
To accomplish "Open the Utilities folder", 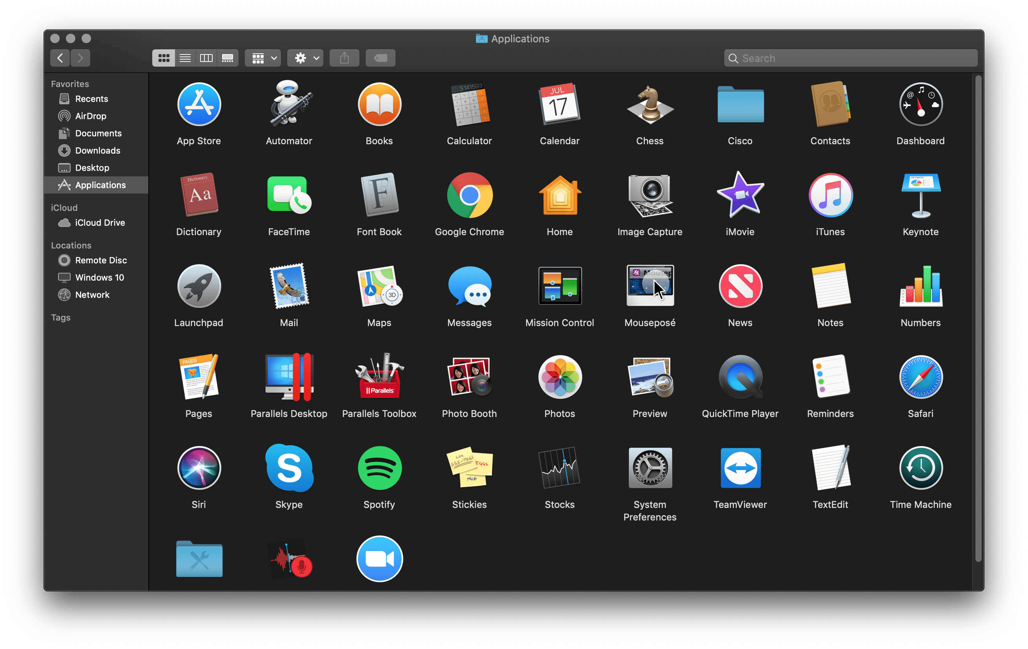I will [x=199, y=558].
